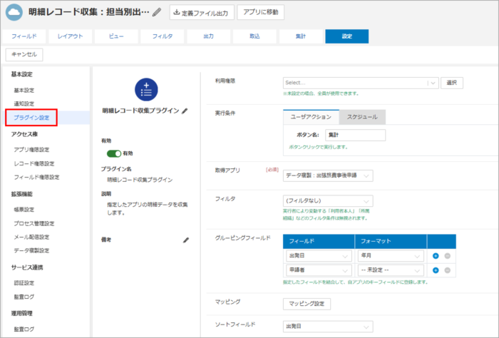Open アプリ権限設定 in the sidebar
This screenshot has height=338, width=499.
pyautogui.click(x=31, y=150)
